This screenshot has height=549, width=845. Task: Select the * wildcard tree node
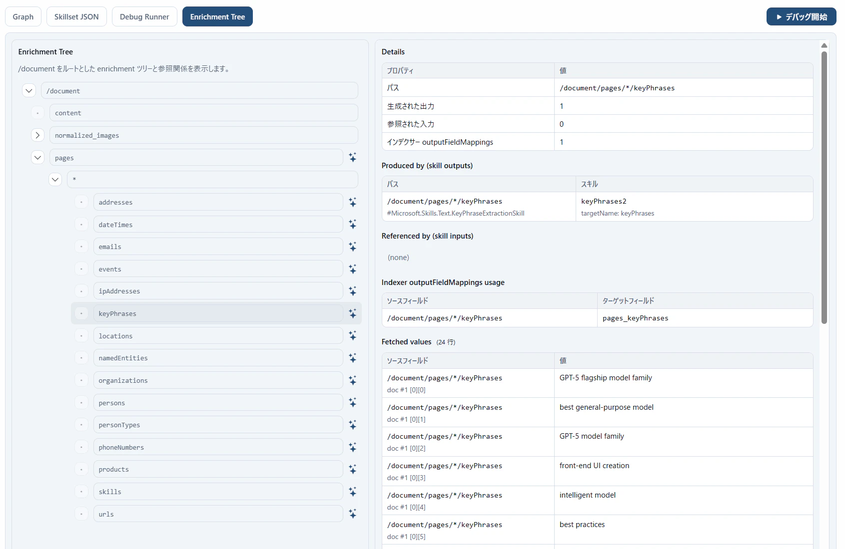point(213,180)
